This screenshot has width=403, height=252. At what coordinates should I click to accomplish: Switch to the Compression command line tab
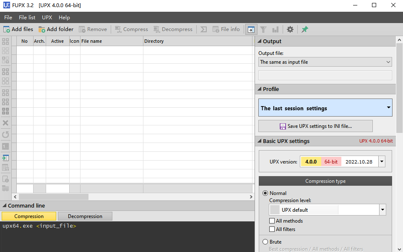(29, 216)
